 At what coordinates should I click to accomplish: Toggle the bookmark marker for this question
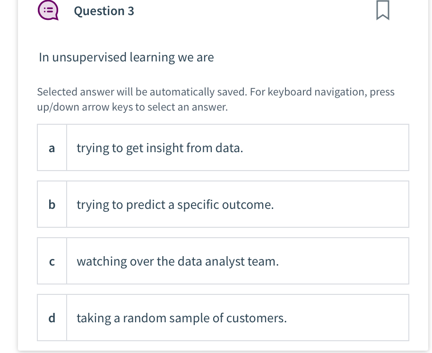(x=383, y=10)
